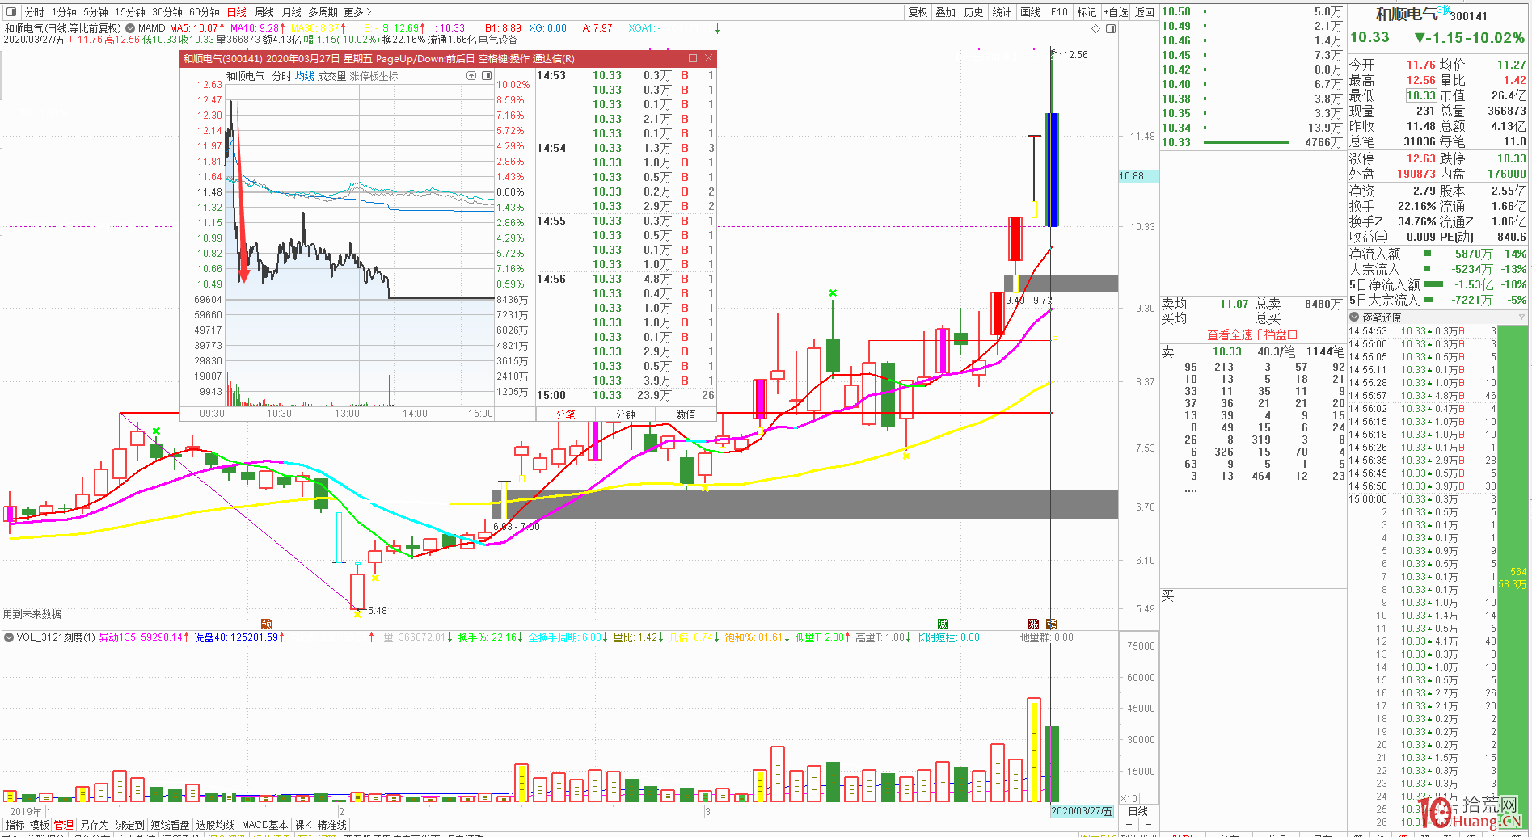Click the 2020/03/27/五 date label on axis
1532x837 pixels.
pyautogui.click(x=1082, y=811)
